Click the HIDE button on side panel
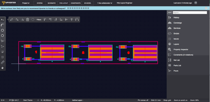Image resolution: width=210 pixels, height=102 pixels. 170,13
